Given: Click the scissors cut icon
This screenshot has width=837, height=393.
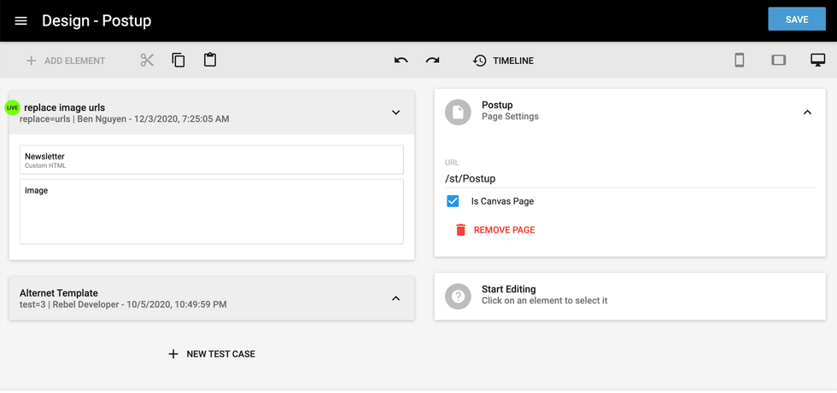Looking at the screenshot, I should tap(147, 61).
